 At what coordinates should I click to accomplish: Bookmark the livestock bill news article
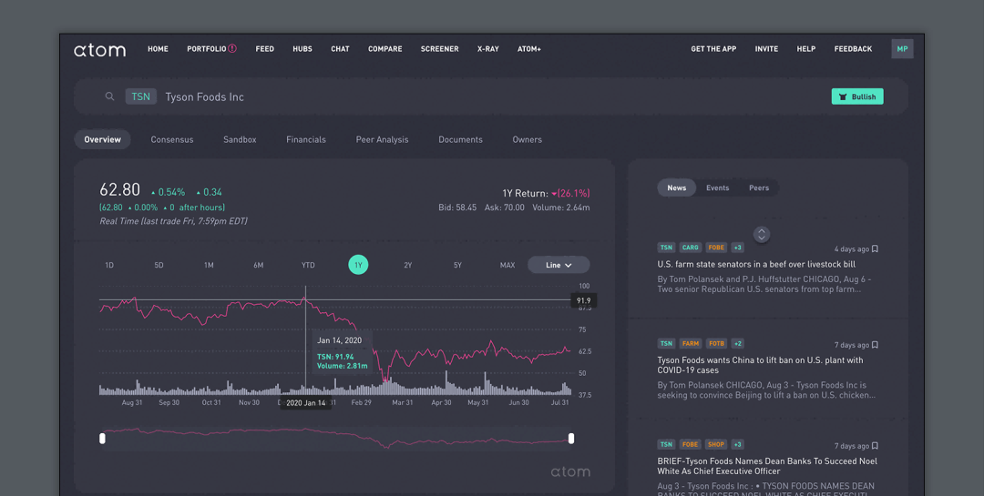[x=875, y=248]
